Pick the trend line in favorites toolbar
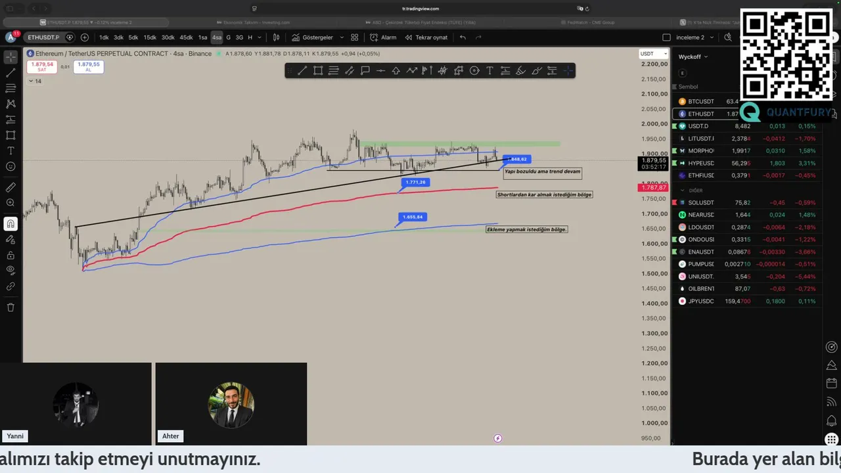 tap(302, 71)
